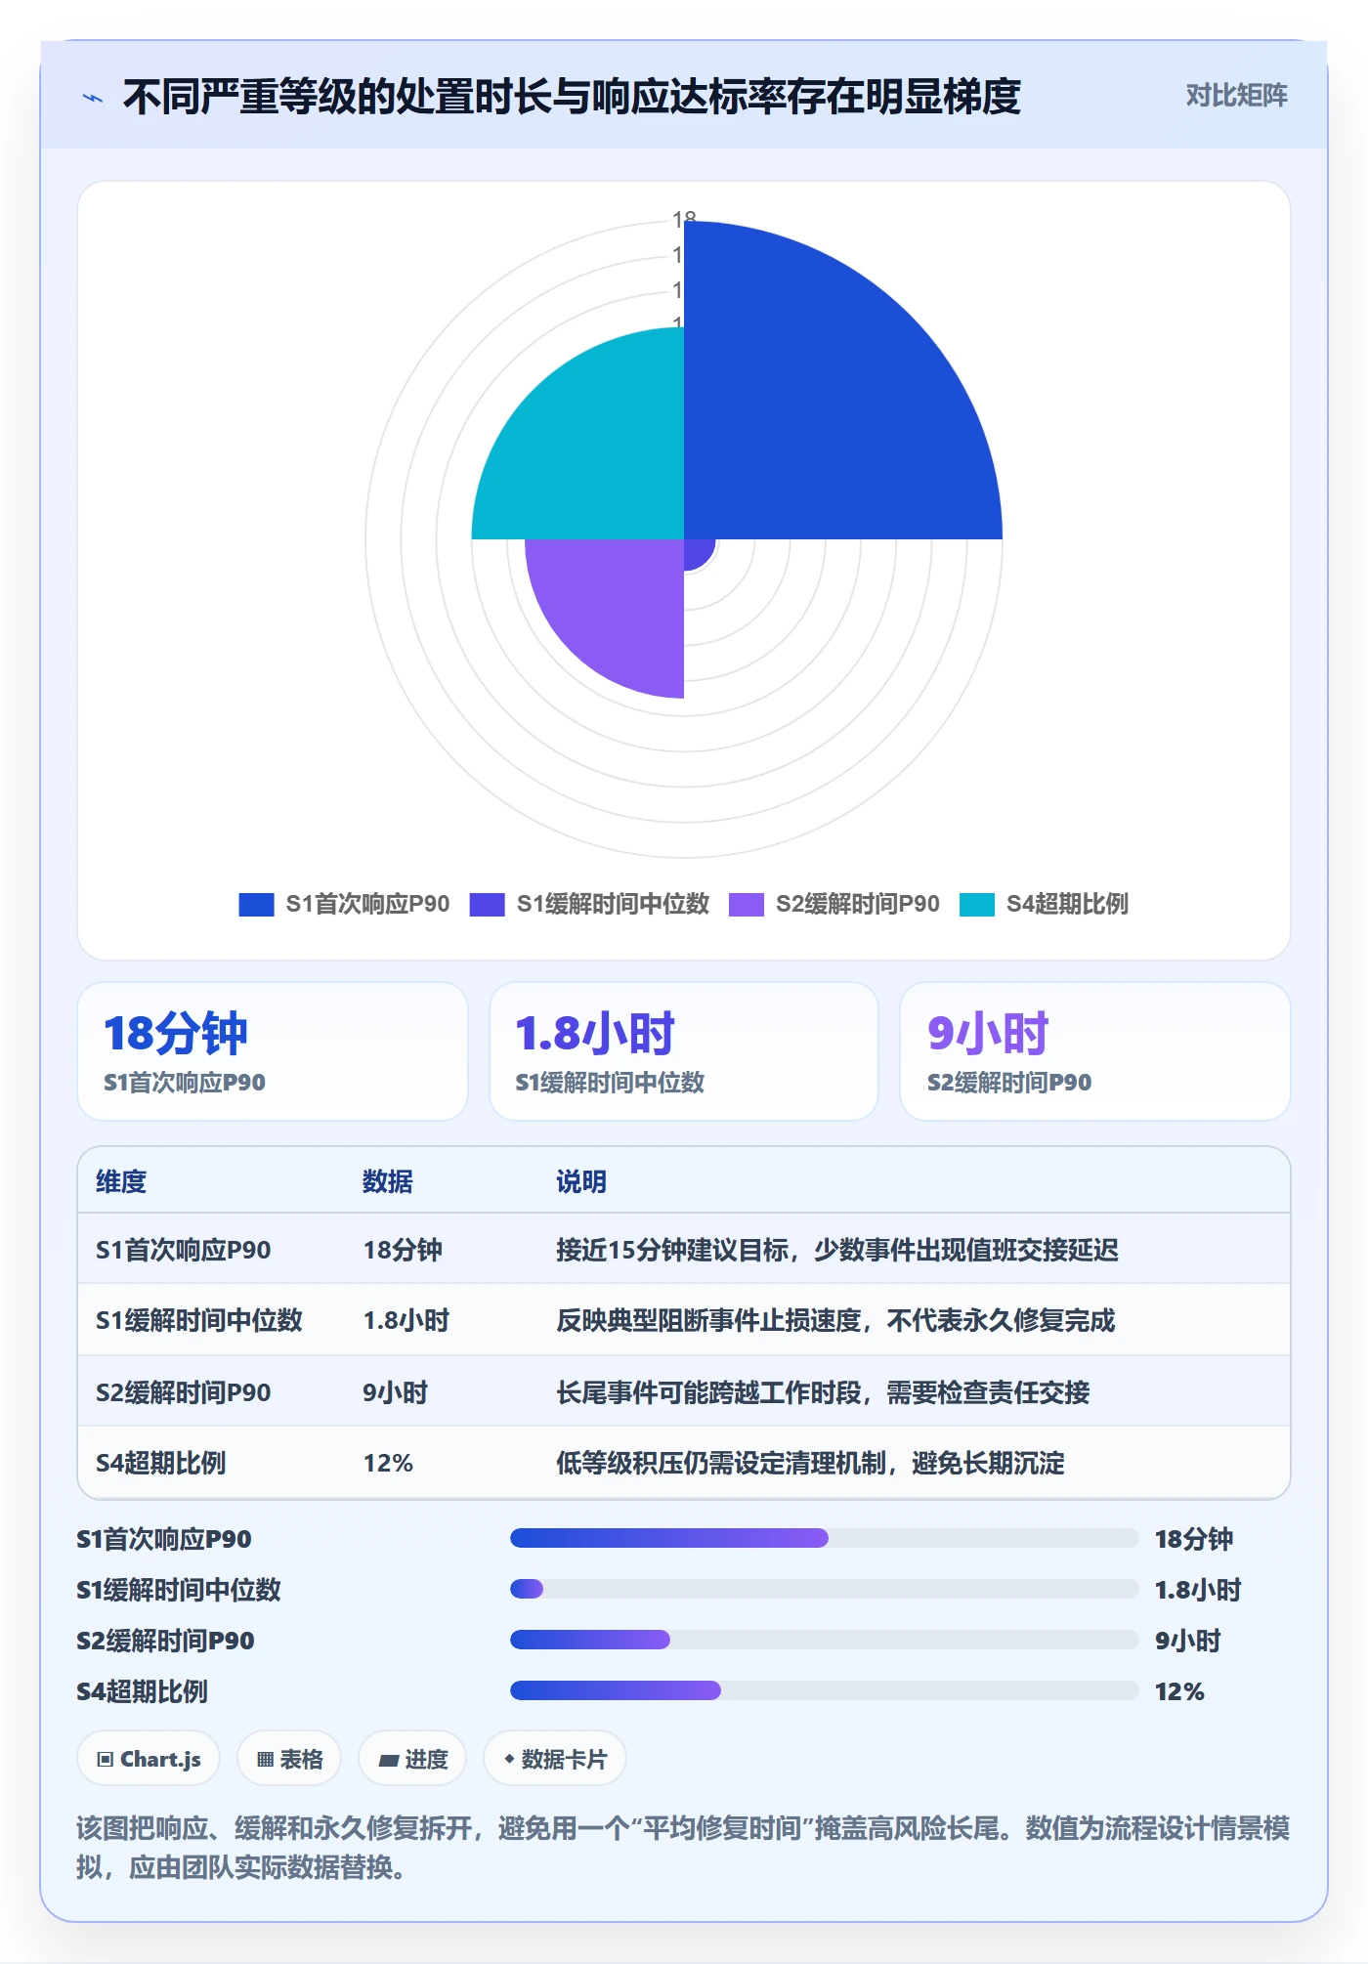
Task: Click the 数据卡片 tag
Action: click(555, 1759)
